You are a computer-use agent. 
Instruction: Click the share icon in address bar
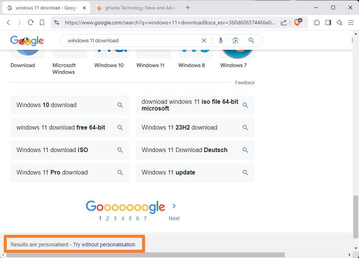[x=283, y=22]
